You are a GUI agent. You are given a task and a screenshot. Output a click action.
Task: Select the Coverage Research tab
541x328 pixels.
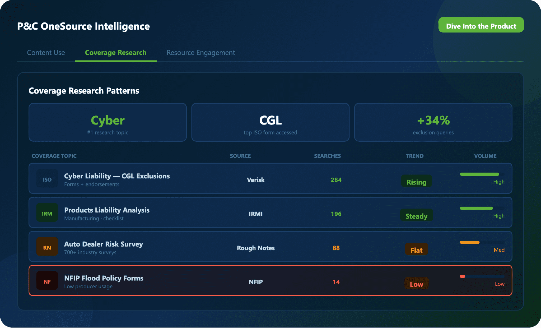(115, 53)
